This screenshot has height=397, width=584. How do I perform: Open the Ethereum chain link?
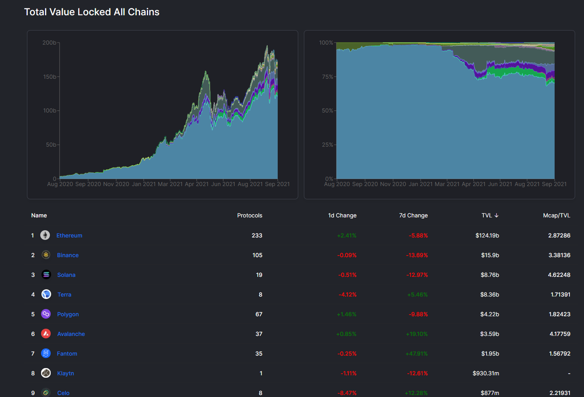click(x=69, y=235)
